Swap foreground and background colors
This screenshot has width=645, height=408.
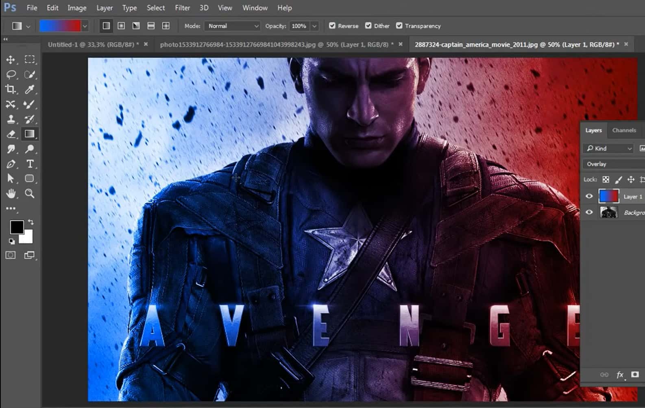(x=31, y=222)
